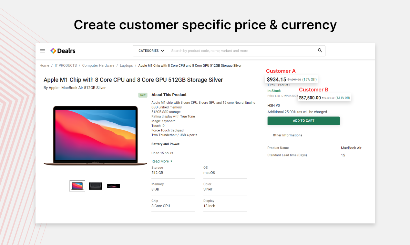The height and width of the screenshot is (245, 410).
Task: Select the colorful wallpaper thumbnail
Action: point(77,186)
